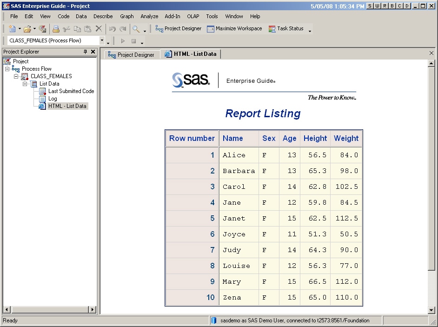
Task: Click the Task Status button
Action: [286, 28]
